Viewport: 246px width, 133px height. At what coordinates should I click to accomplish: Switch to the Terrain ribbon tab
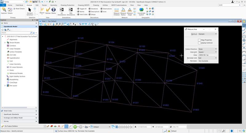(44, 5)
